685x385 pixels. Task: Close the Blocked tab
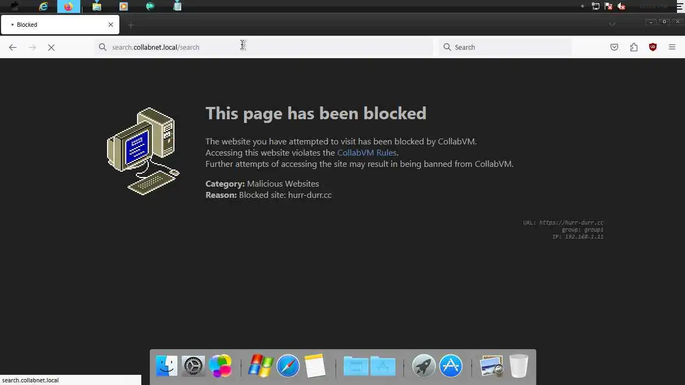111,25
